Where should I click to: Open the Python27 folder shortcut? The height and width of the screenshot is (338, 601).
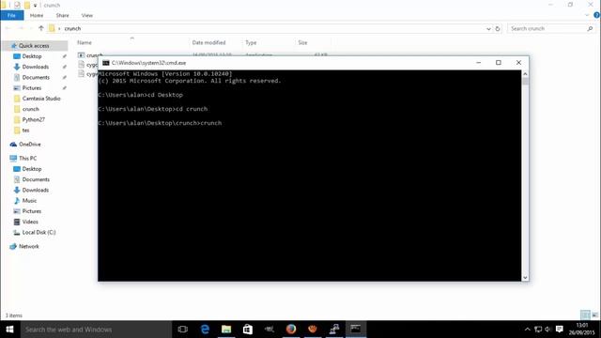coord(34,119)
